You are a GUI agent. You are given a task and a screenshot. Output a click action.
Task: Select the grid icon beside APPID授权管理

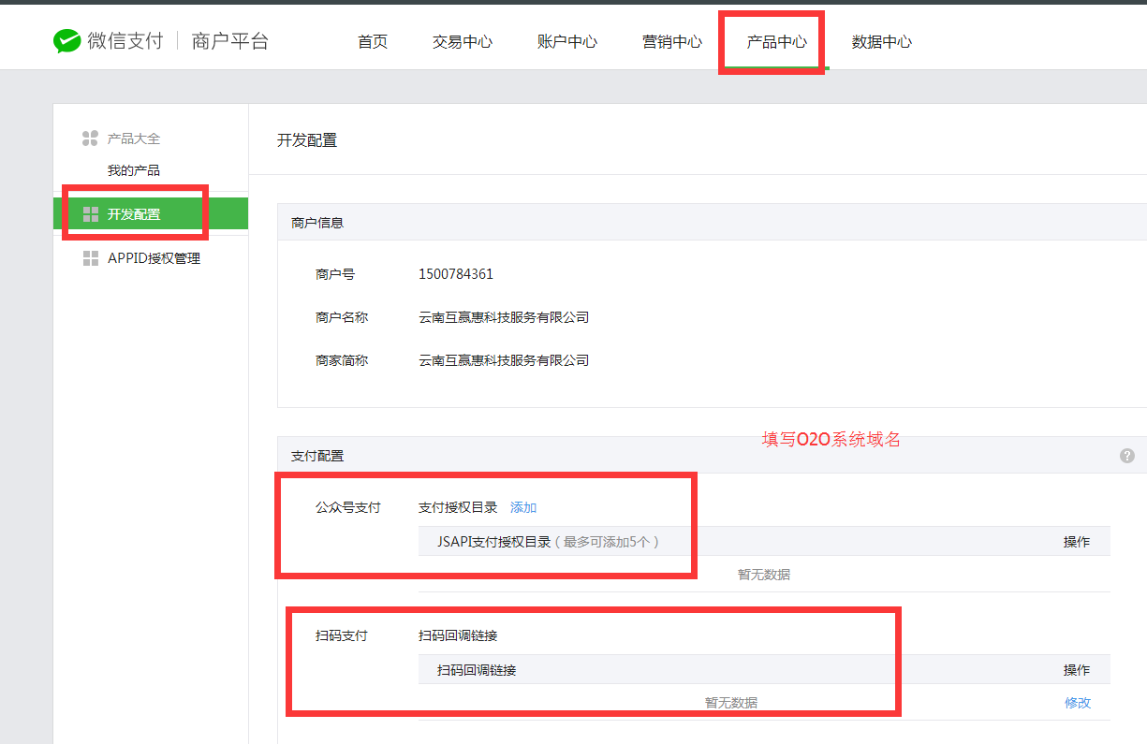[x=90, y=258]
